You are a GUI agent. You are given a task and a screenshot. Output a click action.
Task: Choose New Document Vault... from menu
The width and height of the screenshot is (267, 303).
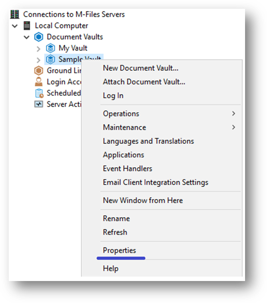click(140, 68)
